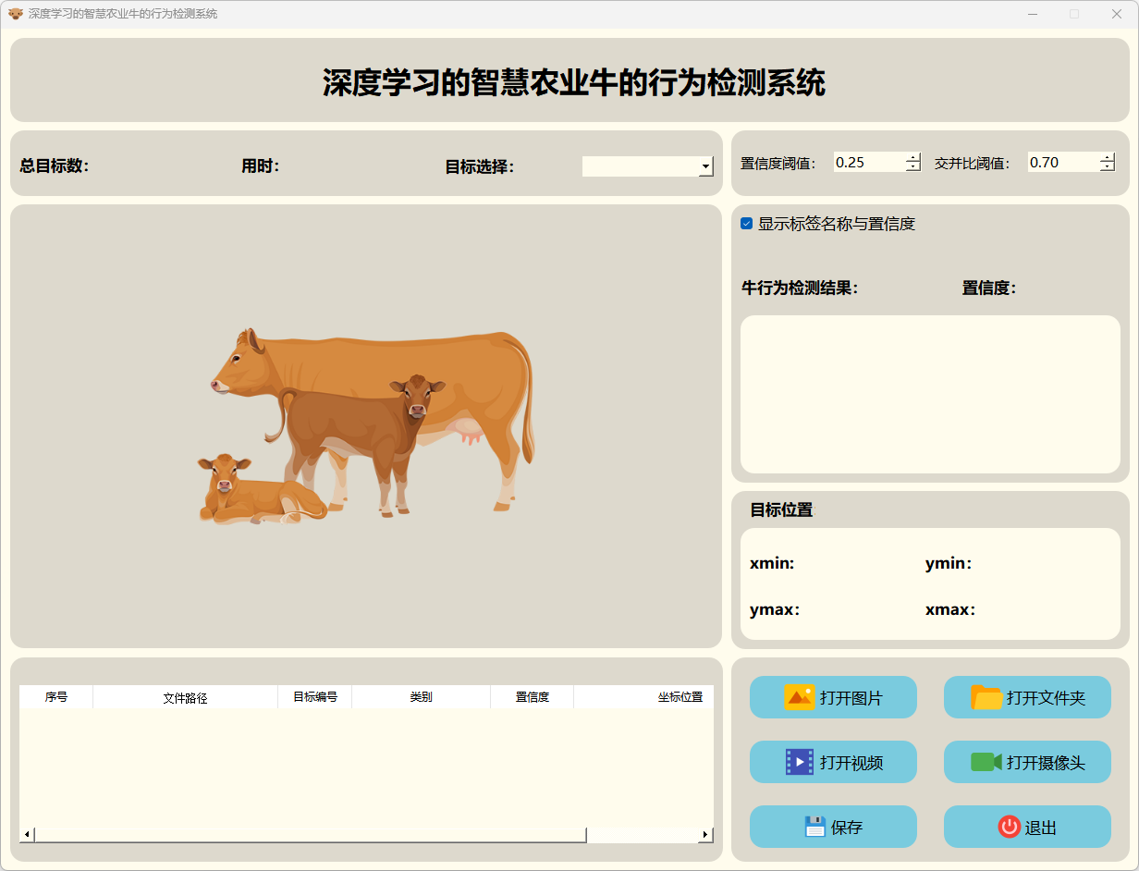Click the 用时 label
Image resolution: width=1139 pixels, height=871 pixels.
coord(261,166)
